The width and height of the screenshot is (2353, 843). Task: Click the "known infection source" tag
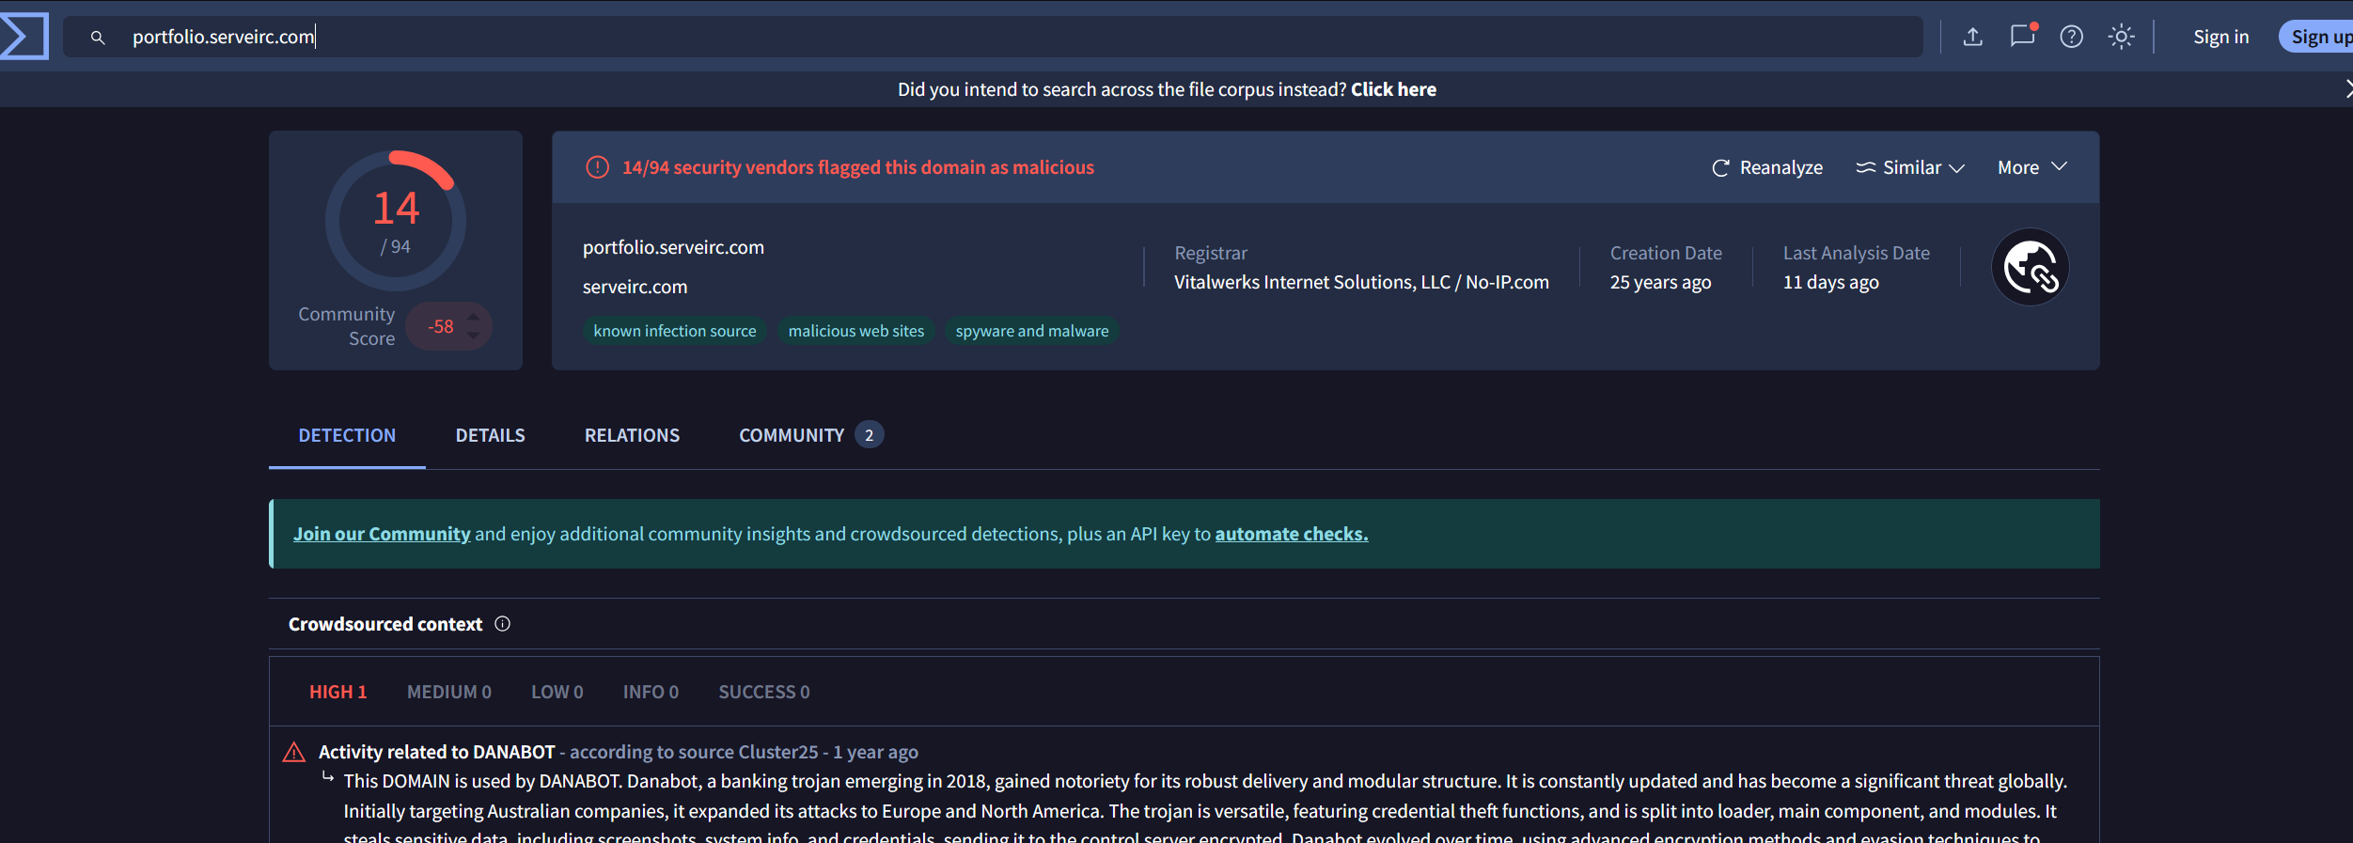[x=675, y=331]
